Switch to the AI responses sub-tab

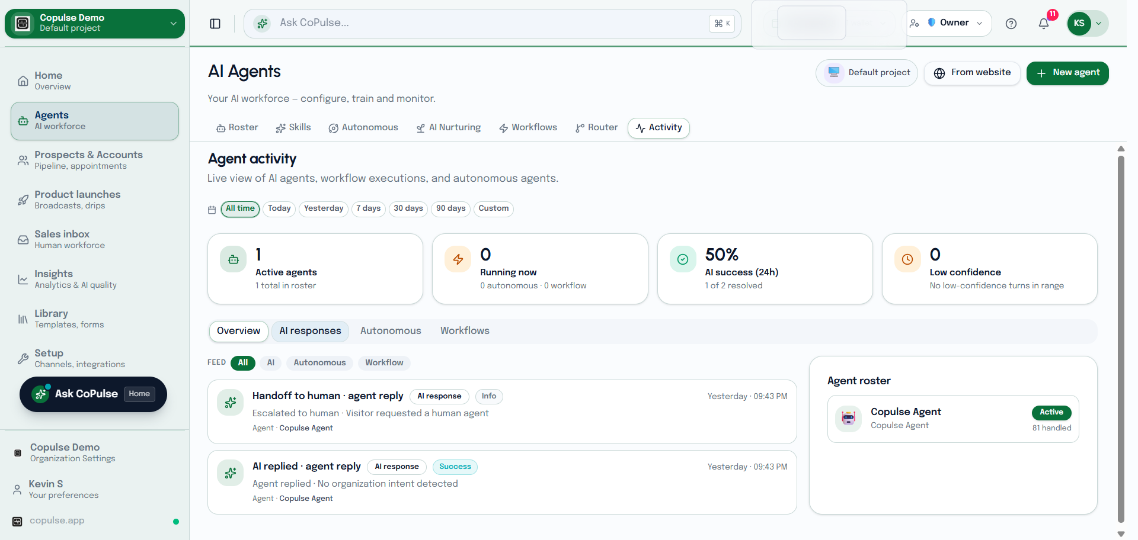coord(310,332)
